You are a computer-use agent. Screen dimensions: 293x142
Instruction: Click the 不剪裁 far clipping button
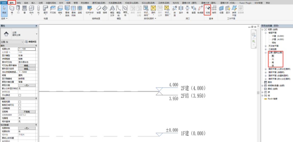click(x=27, y=112)
